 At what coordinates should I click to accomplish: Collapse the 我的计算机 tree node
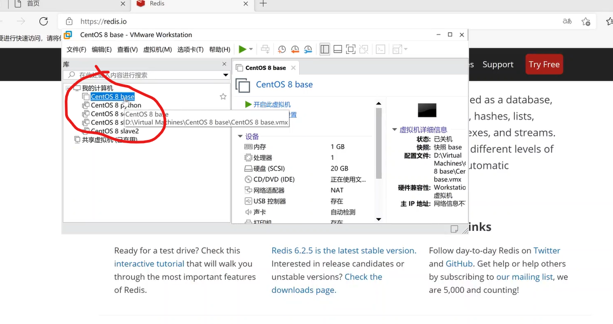click(68, 88)
